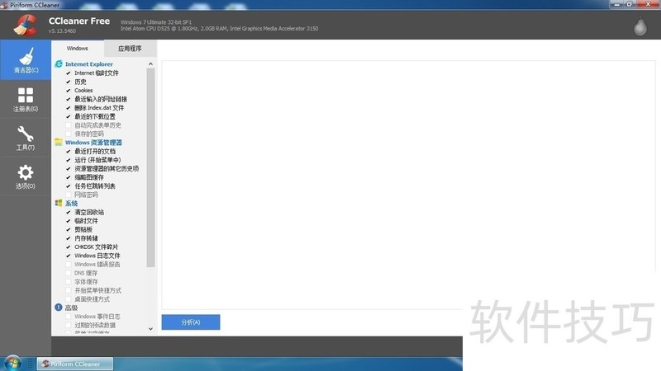
Task: Uncheck 运行 (开始菜单中) checkbox
Action: 69,160
